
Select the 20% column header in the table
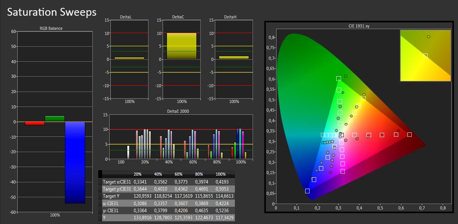pos(137,174)
